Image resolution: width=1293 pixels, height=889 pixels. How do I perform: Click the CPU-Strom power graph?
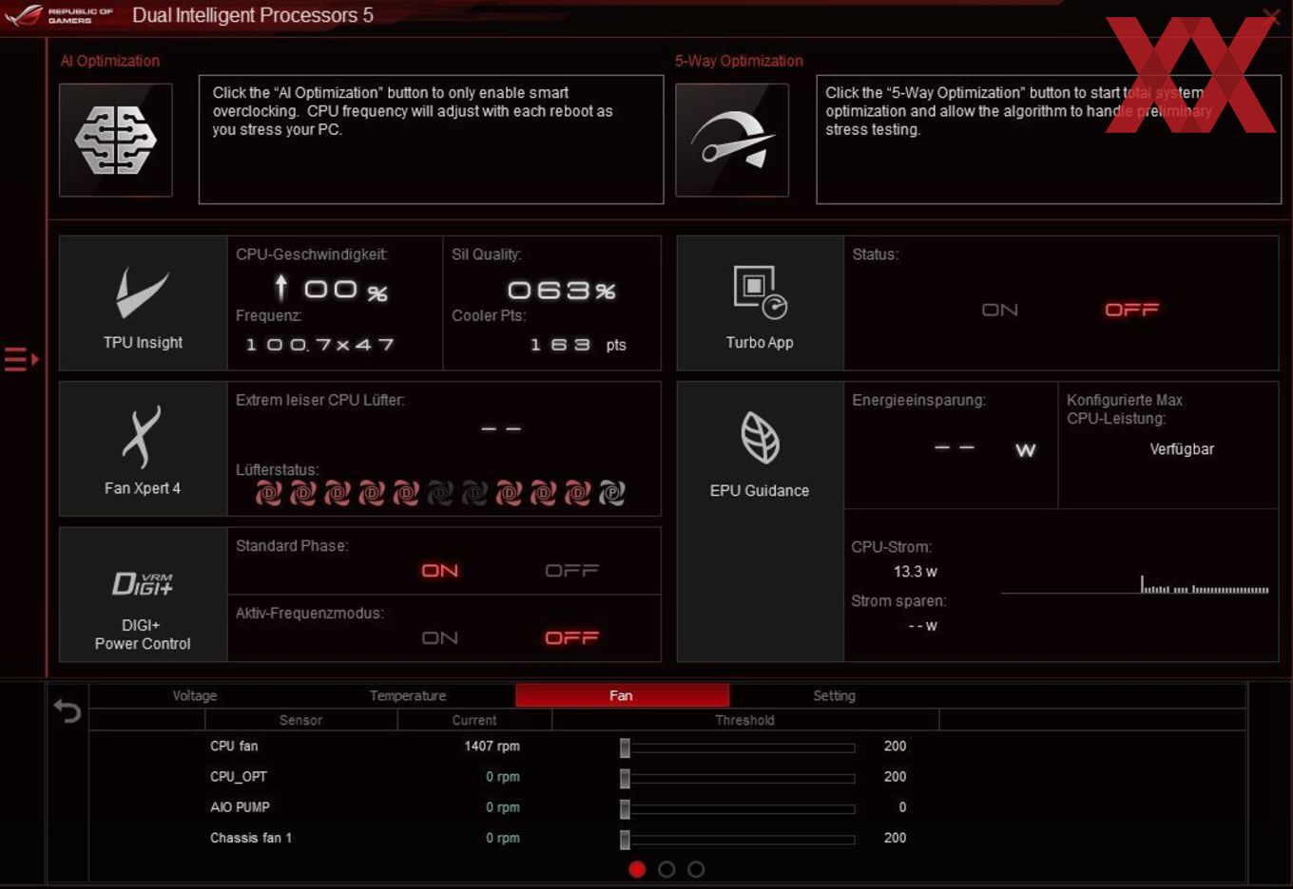pos(1135,584)
